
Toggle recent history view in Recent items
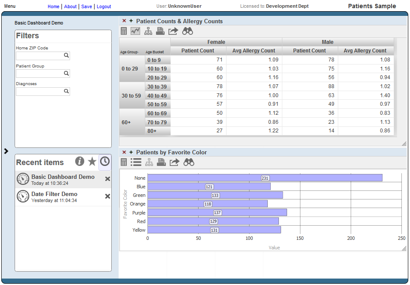[104, 161]
